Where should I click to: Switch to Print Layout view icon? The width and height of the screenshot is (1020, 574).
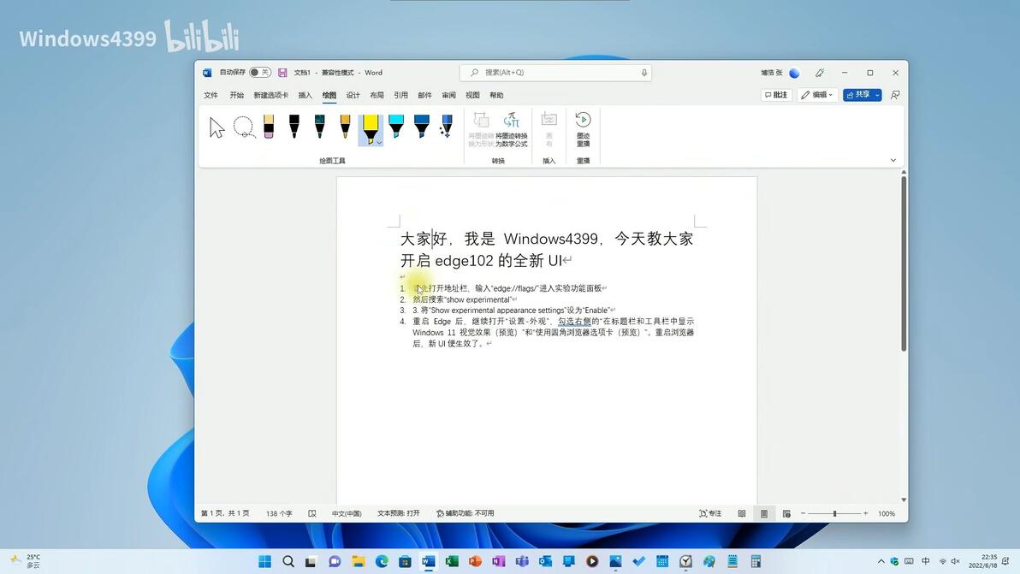coord(763,513)
